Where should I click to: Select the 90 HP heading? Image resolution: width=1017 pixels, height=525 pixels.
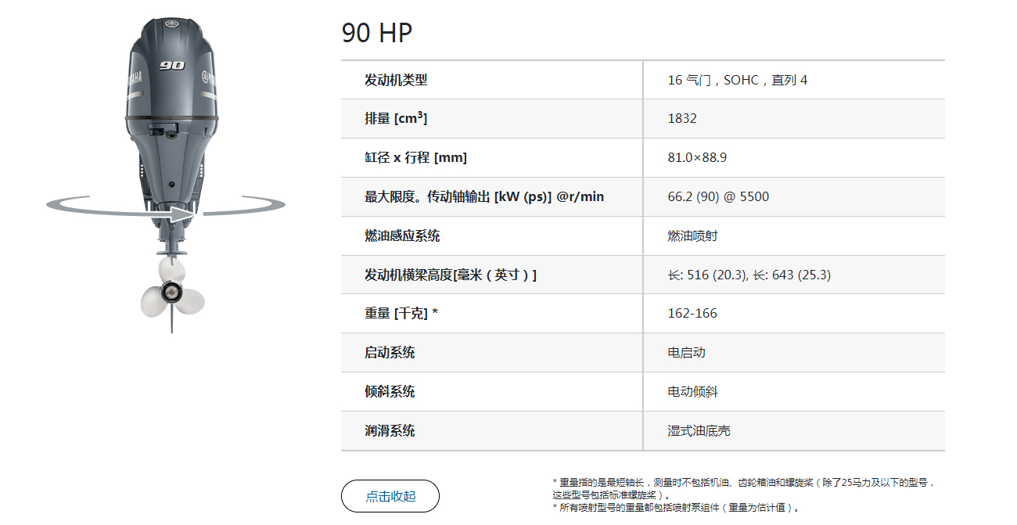click(377, 33)
